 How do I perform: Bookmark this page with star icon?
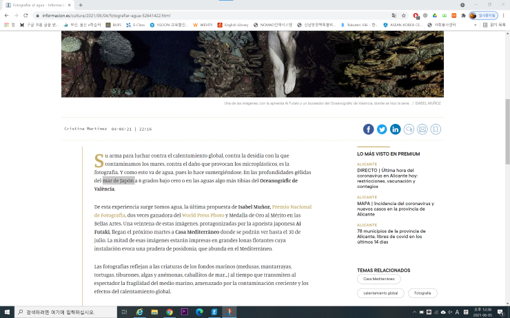[x=404, y=14]
